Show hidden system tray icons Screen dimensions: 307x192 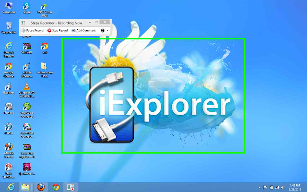click(260, 188)
